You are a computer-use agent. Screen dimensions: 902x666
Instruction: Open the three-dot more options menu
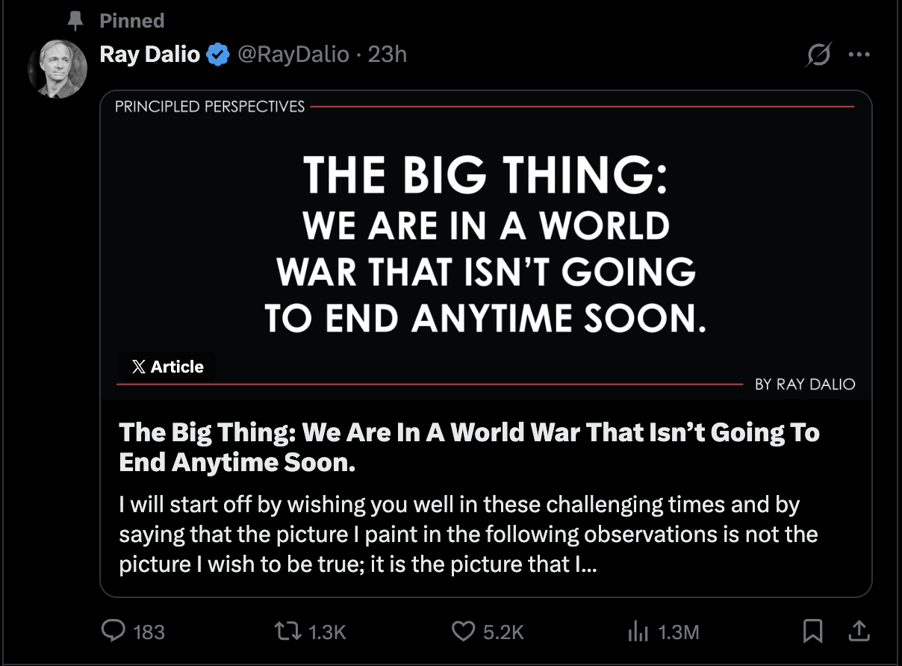point(859,55)
